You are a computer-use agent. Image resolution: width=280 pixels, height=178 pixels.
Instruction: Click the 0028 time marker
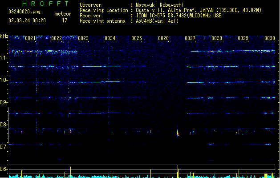[217, 38]
